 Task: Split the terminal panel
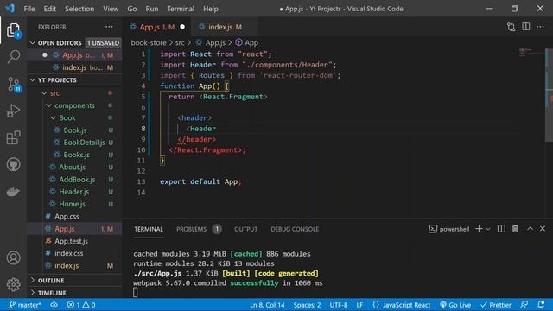pyautogui.click(x=501, y=229)
